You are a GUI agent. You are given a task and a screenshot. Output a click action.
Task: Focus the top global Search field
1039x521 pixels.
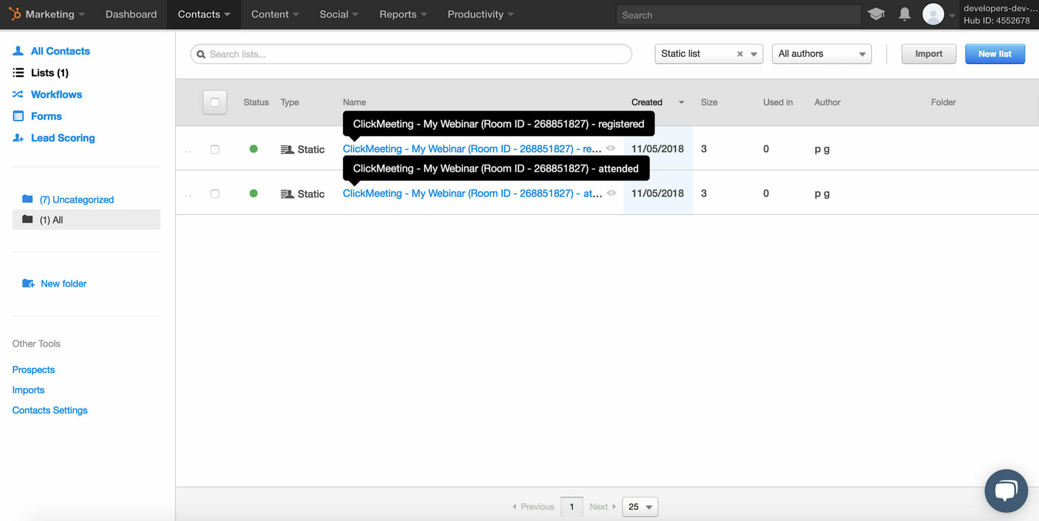point(738,15)
